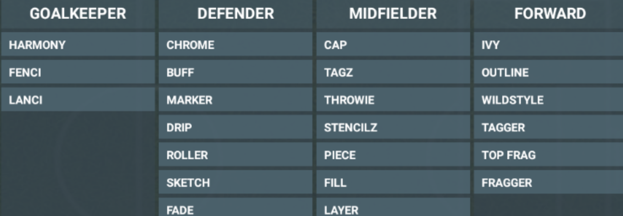Pick STENCILZ from midfielders
Viewport: 623px width, 216px height.
393,127
